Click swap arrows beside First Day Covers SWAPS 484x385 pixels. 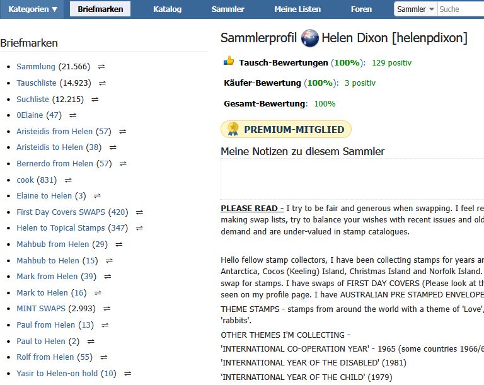pyautogui.click(x=139, y=212)
